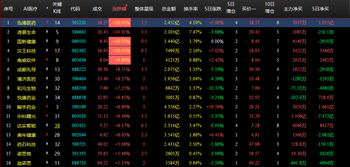Sort by the 序号 column header

8,9
